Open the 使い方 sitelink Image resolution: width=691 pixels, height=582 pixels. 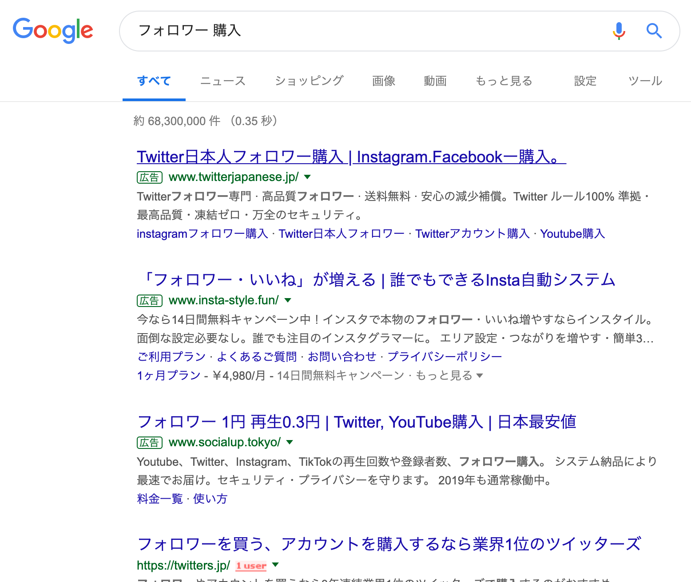coord(210,499)
